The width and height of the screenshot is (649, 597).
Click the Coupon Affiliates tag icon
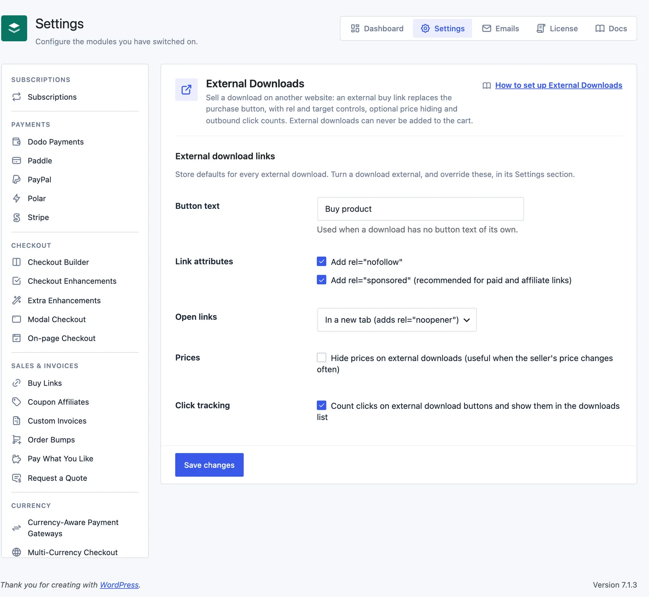click(x=17, y=402)
